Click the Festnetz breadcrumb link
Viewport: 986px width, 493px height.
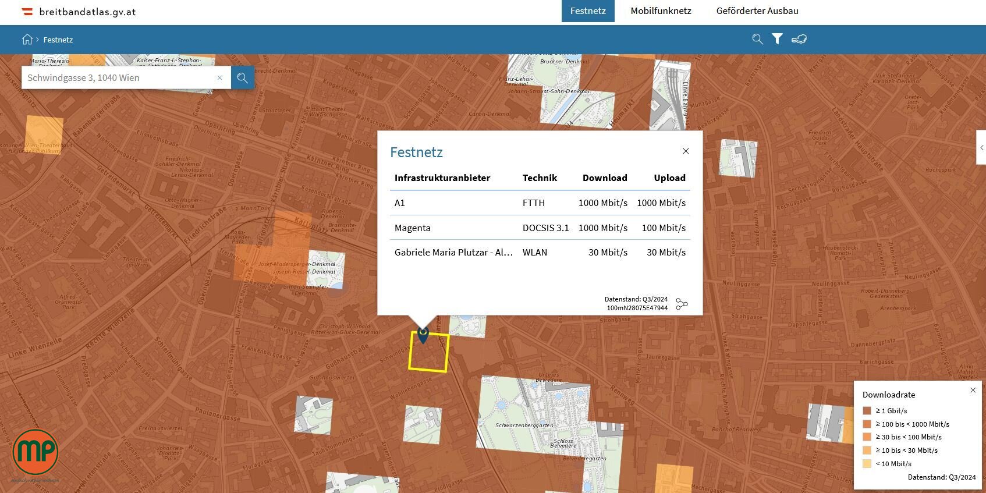pos(58,40)
